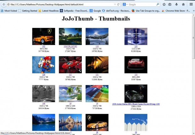The image size is (195, 135).
Task: Click the 123 image link
Action: tap(136, 46)
